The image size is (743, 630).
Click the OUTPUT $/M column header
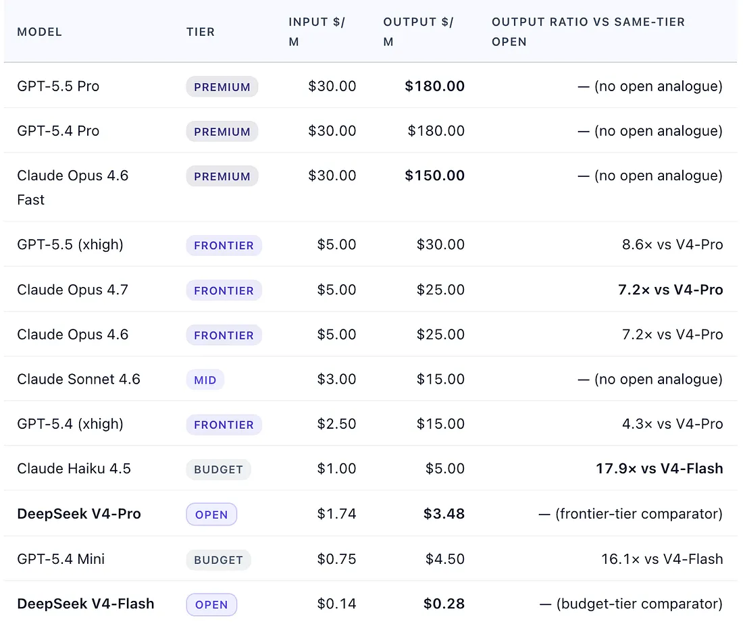[x=418, y=32]
